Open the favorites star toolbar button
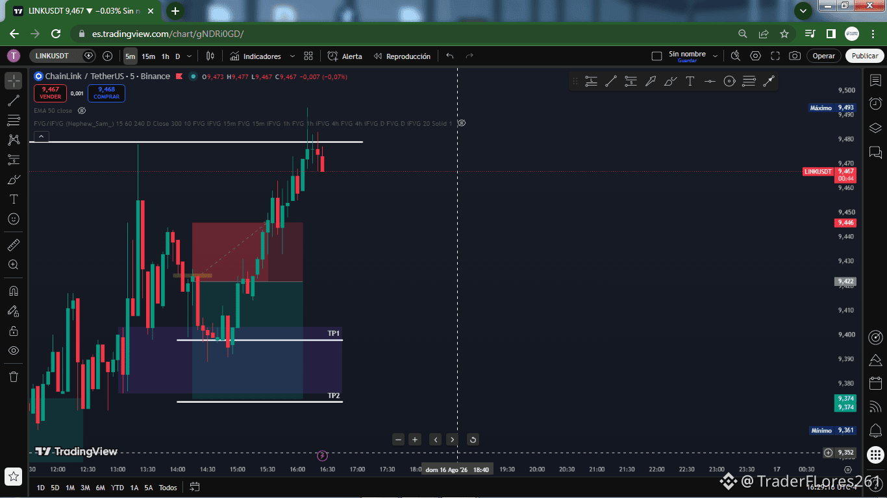The width and height of the screenshot is (887, 498). coord(14,476)
